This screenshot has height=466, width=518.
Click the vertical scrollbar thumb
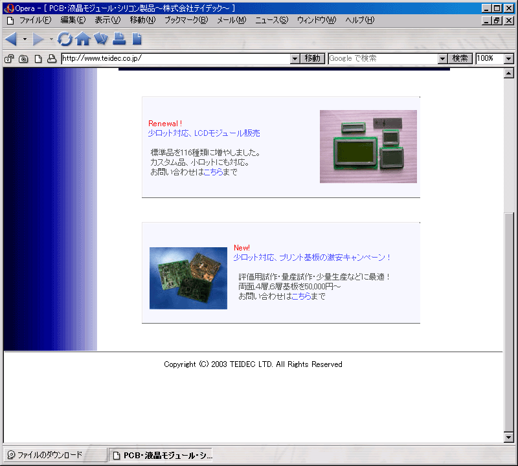509,322
